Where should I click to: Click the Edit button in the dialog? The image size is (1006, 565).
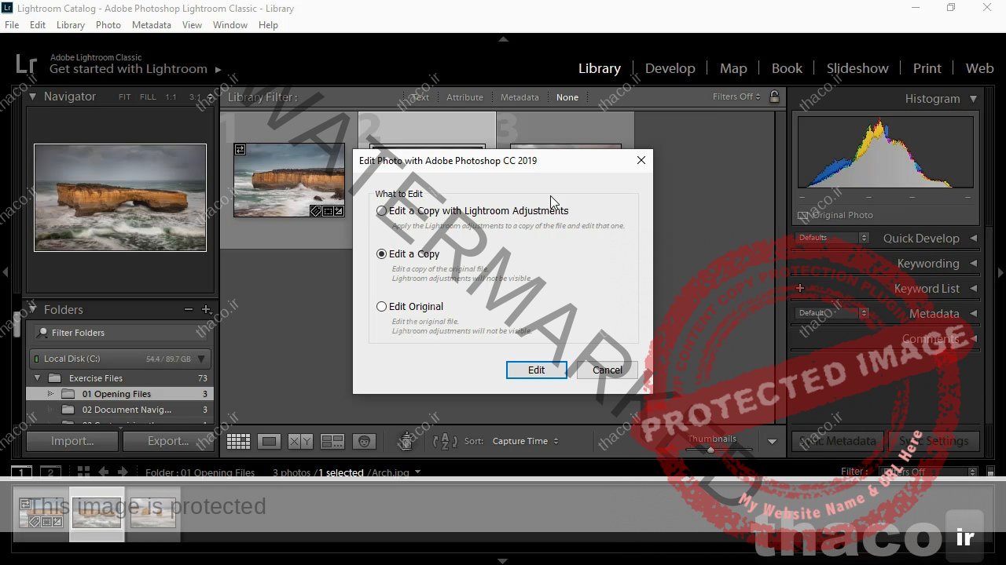[536, 370]
